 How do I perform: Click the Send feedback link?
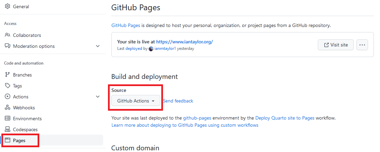click(x=178, y=101)
